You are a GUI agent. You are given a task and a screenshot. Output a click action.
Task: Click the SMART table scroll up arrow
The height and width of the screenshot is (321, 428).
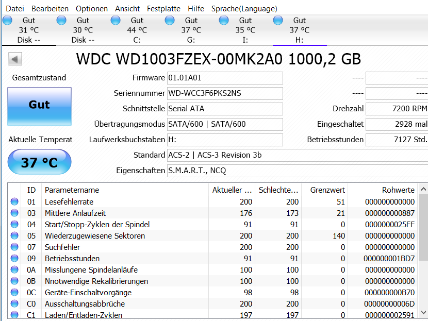point(423,189)
